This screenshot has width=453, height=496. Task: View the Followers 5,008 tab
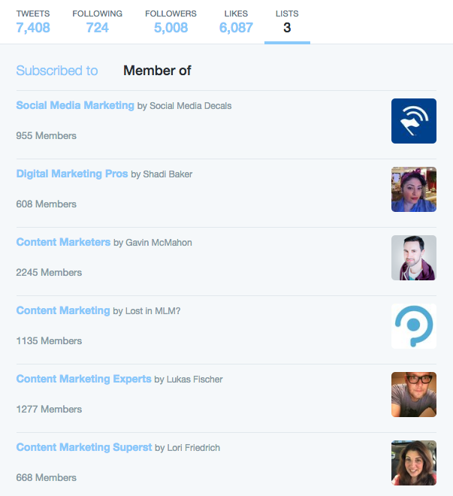coord(171,22)
